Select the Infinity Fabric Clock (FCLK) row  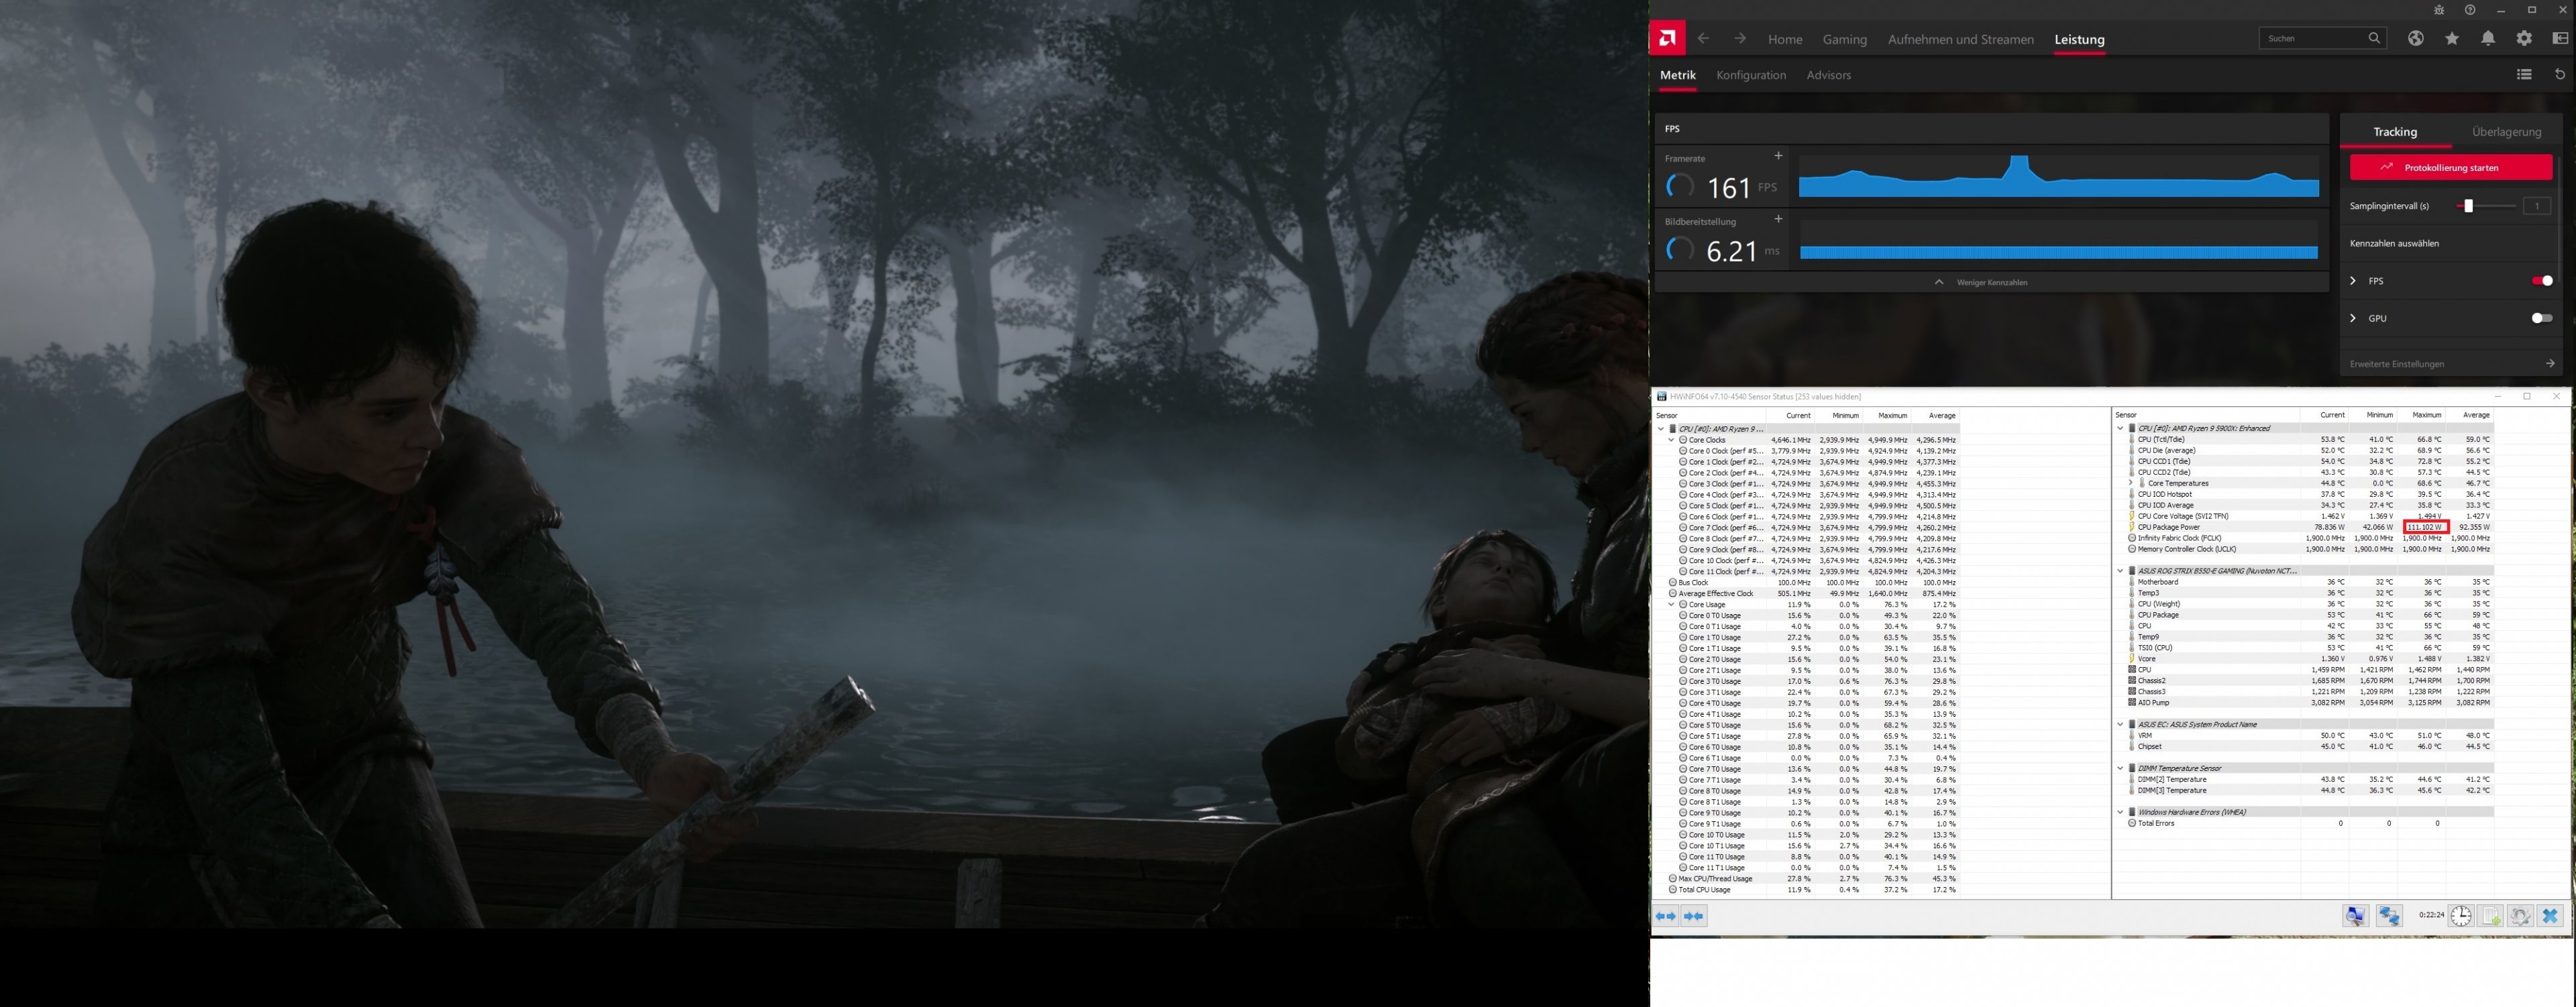[x=2303, y=538]
